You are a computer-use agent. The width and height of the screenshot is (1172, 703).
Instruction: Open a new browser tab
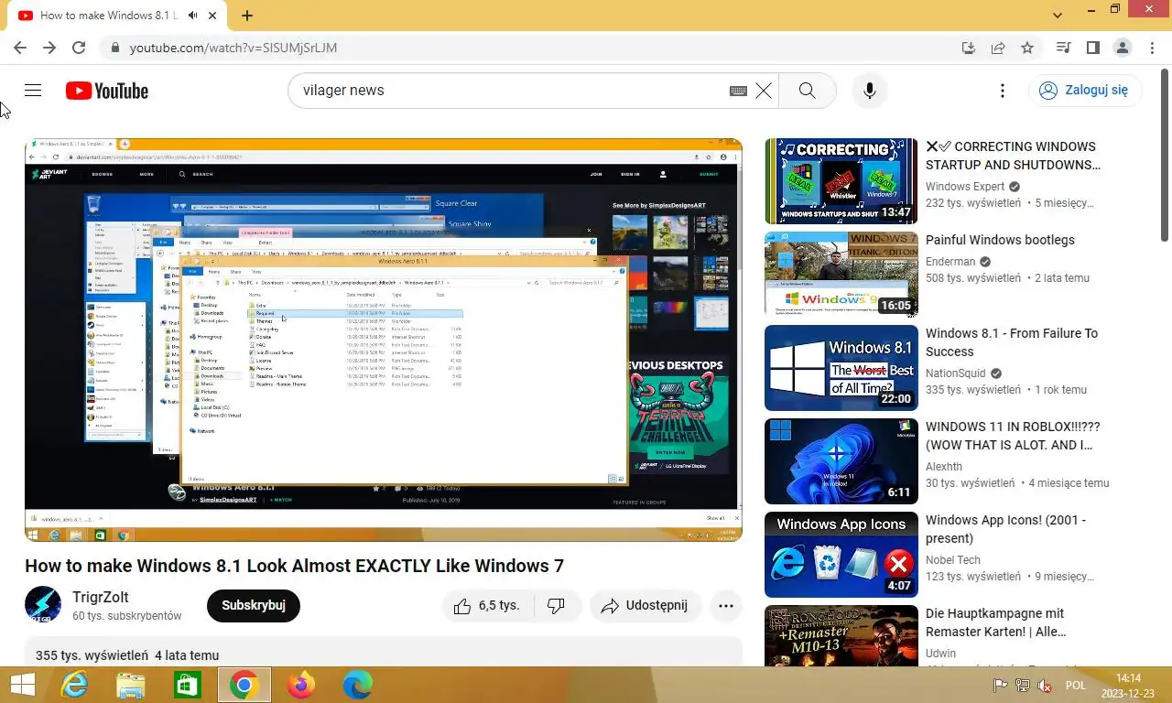(247, 16)
